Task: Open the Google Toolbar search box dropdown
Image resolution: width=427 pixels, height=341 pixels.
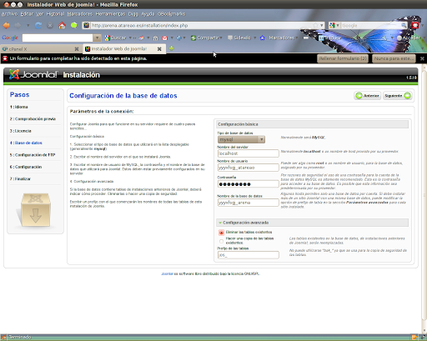Action: 97,38
